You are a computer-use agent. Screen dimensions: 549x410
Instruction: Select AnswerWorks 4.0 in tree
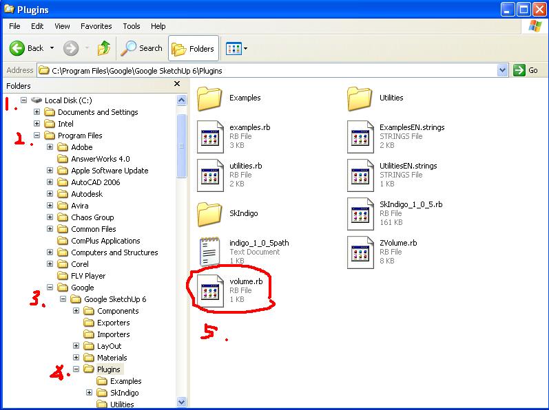click(101, 159)
